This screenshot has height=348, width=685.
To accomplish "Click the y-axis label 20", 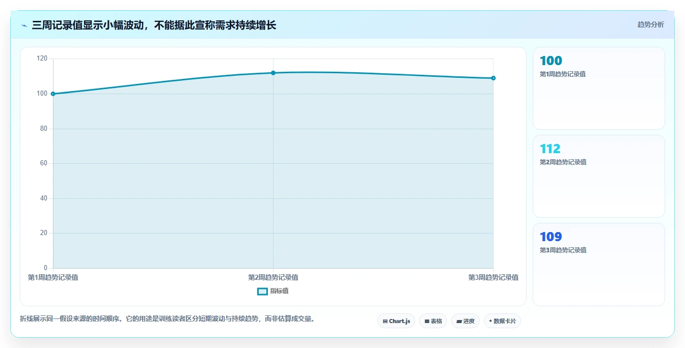I will (44, 233).
